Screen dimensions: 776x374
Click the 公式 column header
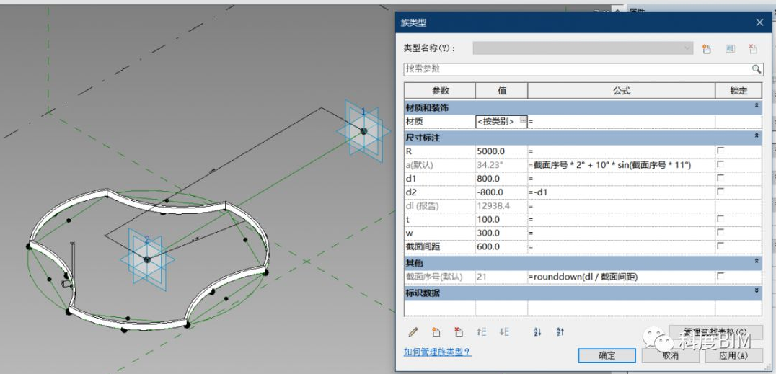pos(621,91)
